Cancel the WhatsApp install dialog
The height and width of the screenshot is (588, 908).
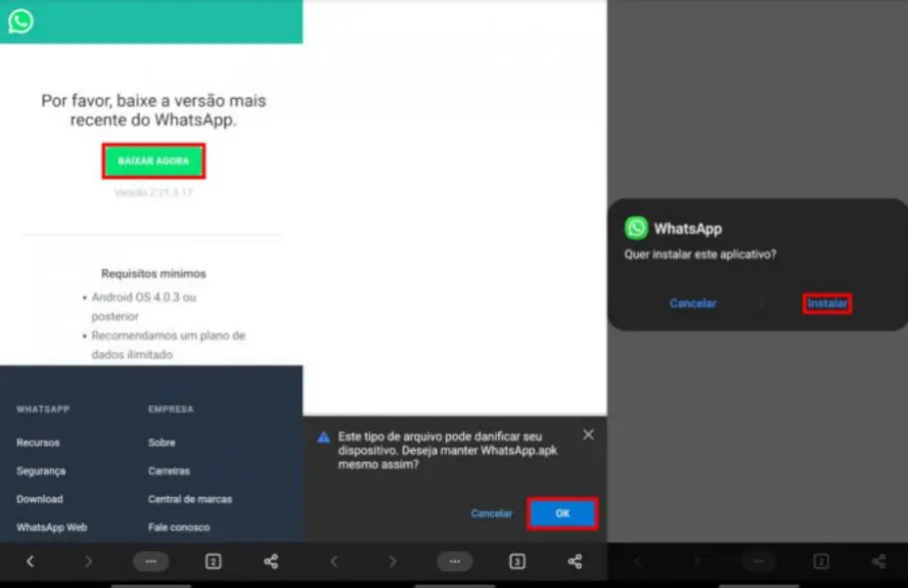(693, 302)
